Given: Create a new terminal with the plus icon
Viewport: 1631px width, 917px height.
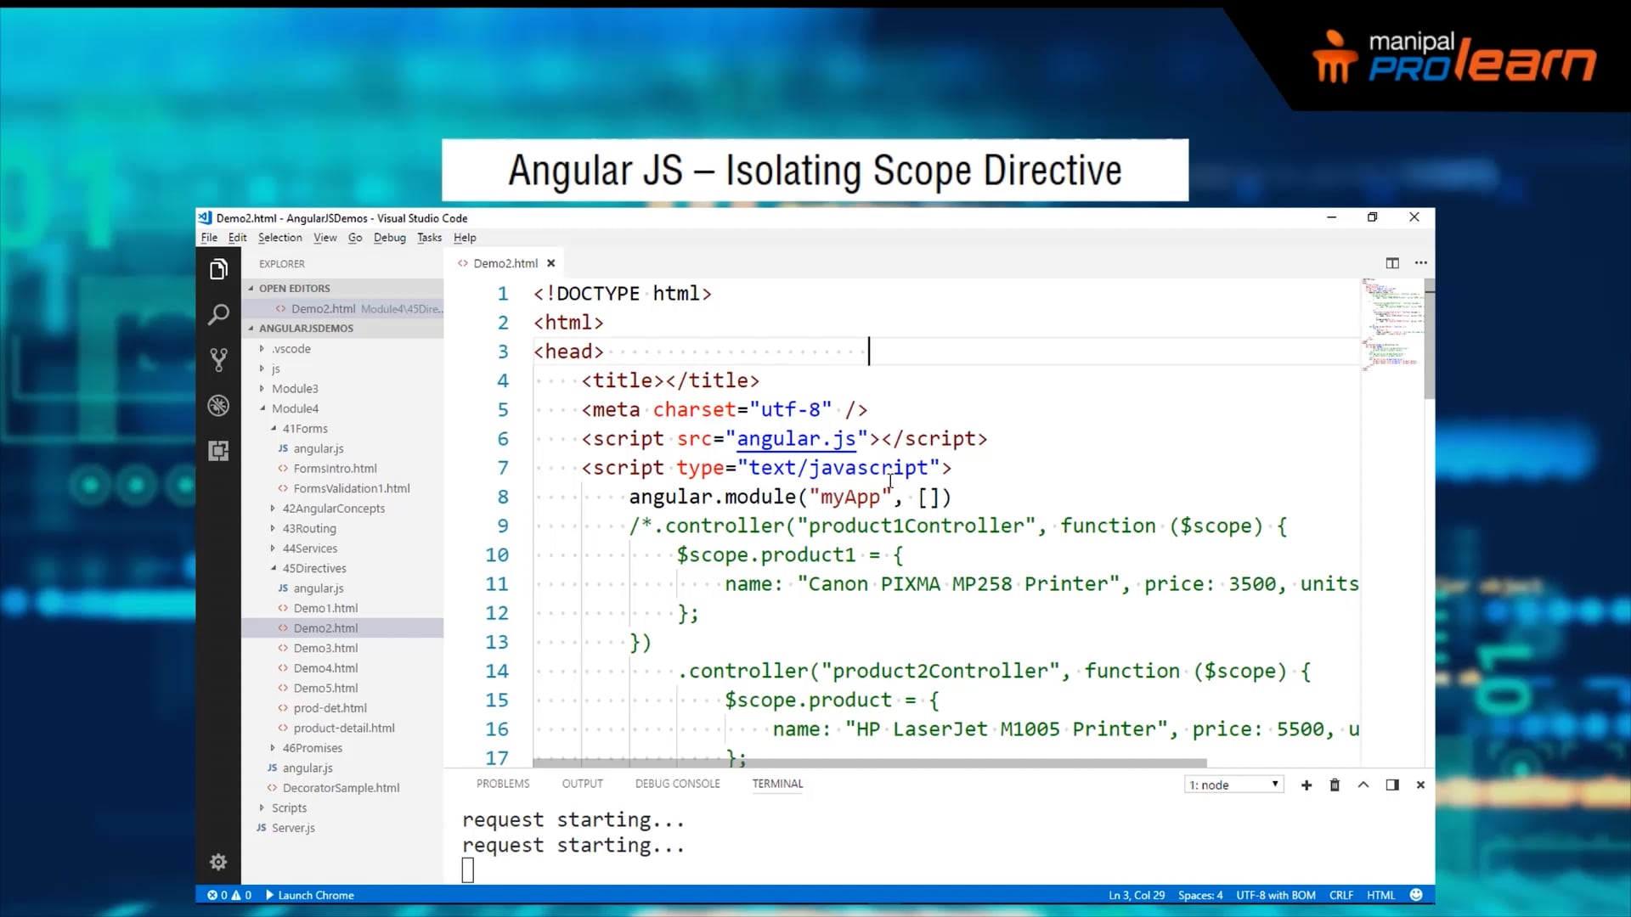Looking at the screenshot, I should (x=1306, y=785).
